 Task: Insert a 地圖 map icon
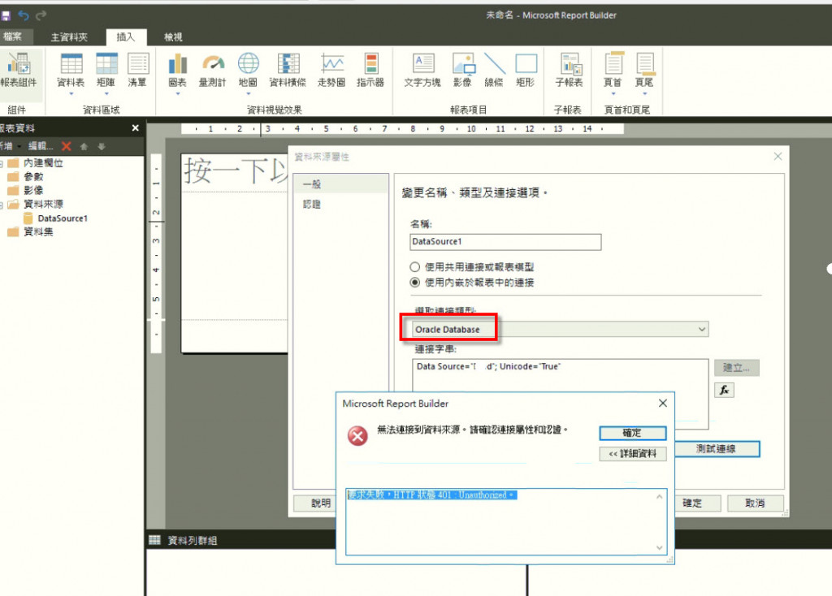click(x=249, y=63)
